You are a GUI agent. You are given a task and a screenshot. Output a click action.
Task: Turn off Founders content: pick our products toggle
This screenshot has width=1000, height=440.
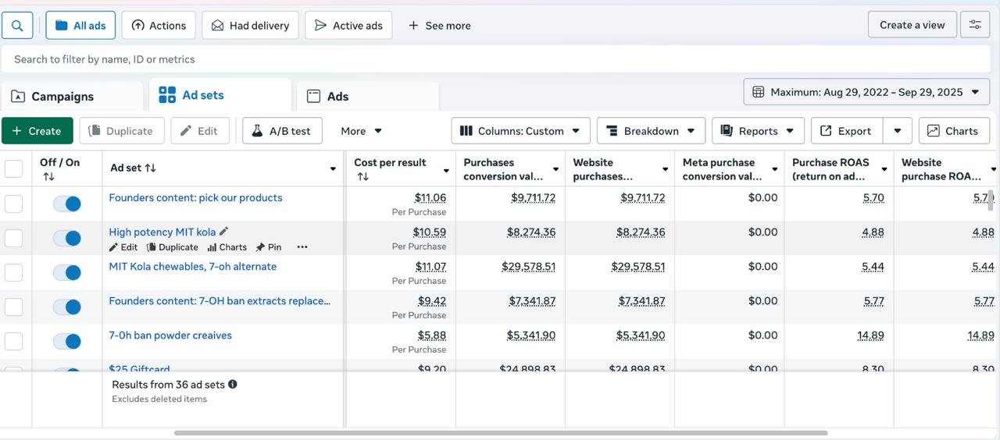pos(67,204)
